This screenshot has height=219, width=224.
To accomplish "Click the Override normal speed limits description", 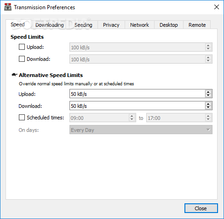I will 76,84.
